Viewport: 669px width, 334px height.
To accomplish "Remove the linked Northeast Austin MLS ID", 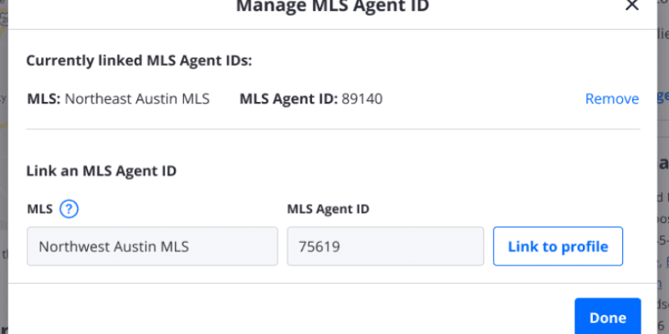I will [611, 99].
